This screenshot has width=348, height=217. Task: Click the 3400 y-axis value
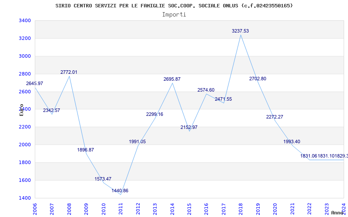25,20
